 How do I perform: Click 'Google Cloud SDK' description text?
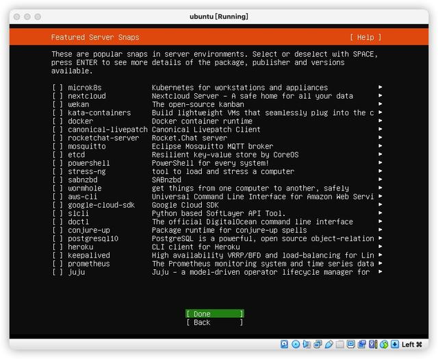click(185, 206)
